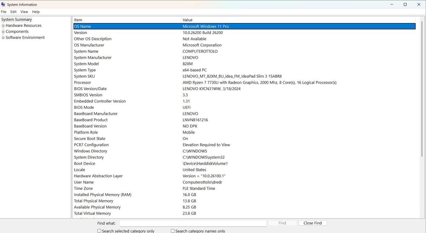The image size is (426, 233).
Task: Expand the Software Environment node
Action: (x=3, y=37)
